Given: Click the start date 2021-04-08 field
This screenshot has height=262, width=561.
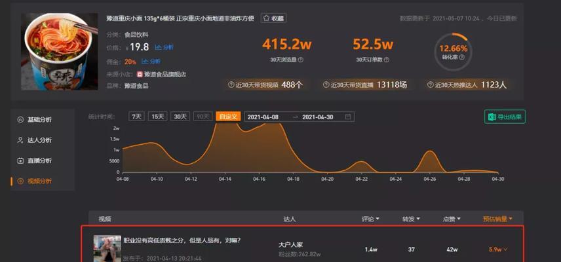Looking at the screenshot, I should point(263,117).
